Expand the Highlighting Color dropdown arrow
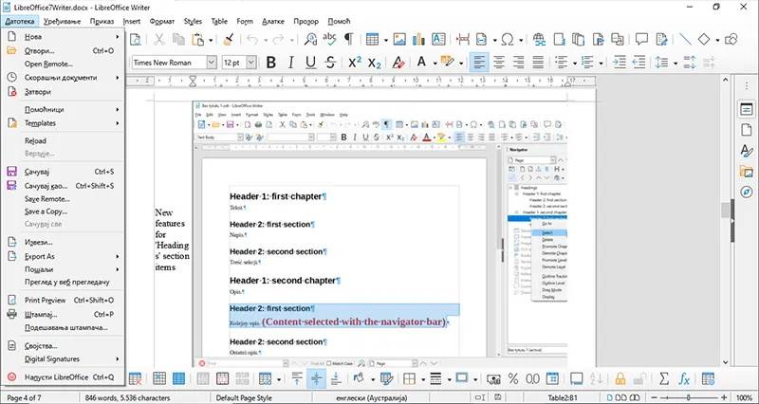Viewport: 759px width, 404px height. 461,64
